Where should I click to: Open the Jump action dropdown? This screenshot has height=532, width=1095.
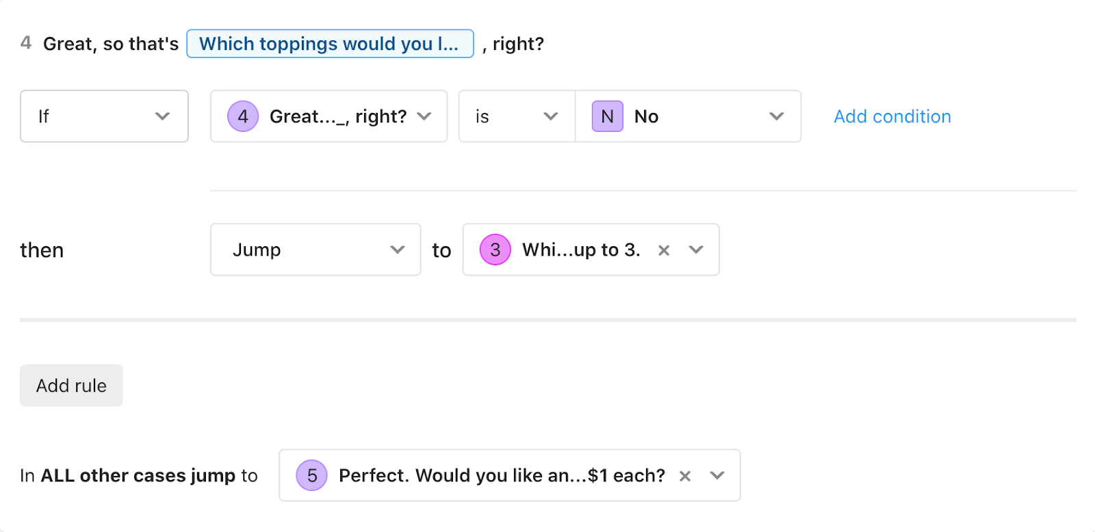coord(315,250)
